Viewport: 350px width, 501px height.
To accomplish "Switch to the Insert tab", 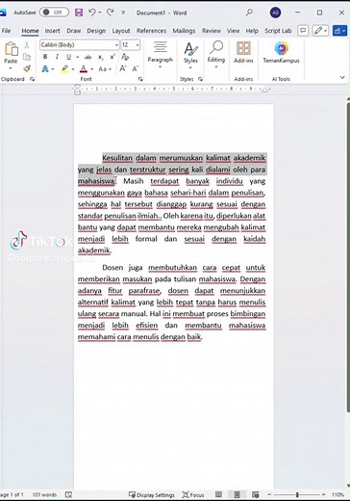I will pyautogui.click(x=52, y=31).
